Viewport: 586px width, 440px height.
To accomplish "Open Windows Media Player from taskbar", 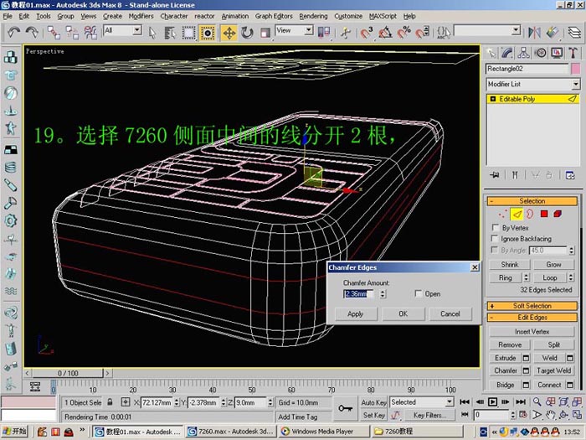I will (325, 432).
